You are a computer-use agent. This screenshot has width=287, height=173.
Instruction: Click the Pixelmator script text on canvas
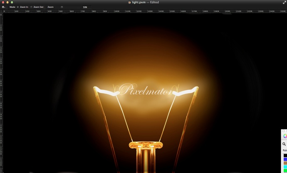pyautogui.click(x=146, y=90)
